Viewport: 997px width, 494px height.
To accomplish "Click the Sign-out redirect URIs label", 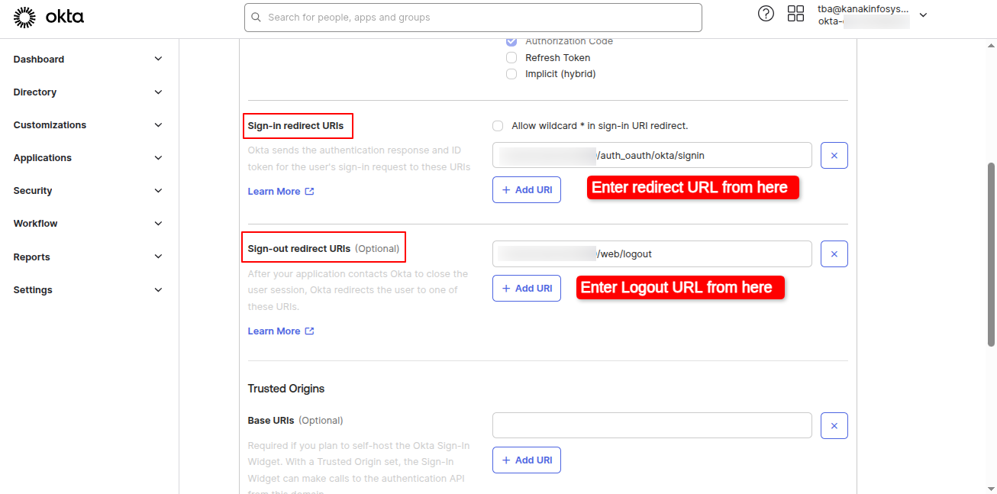I will [x=299, y=249].
